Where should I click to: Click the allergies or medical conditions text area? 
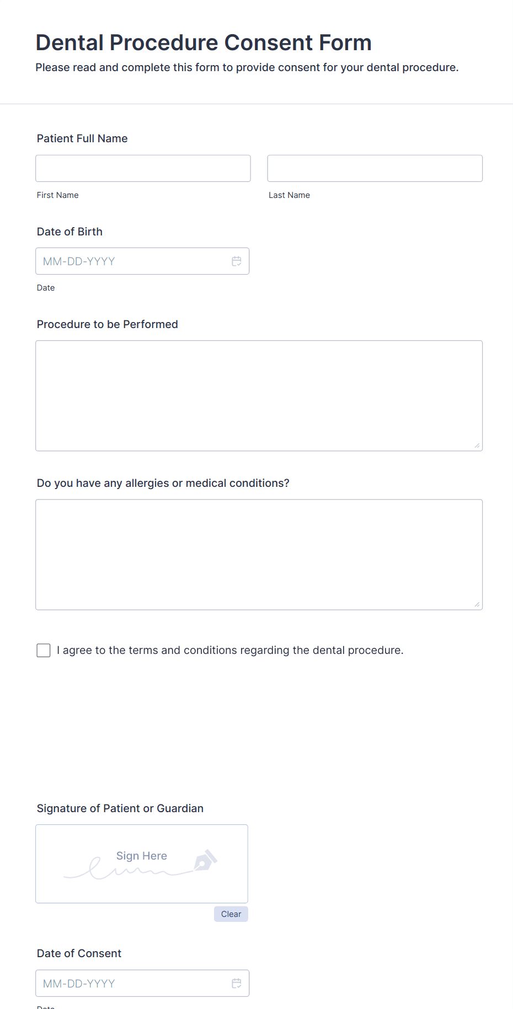click(x=259, y=554)
